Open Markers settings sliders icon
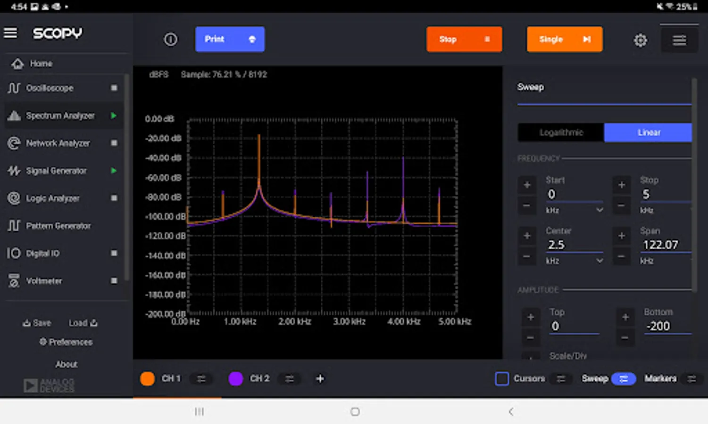 tap(691, 379)
